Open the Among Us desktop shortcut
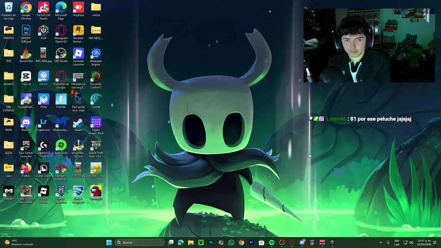 pyautogui.click(x=96, y=193)
